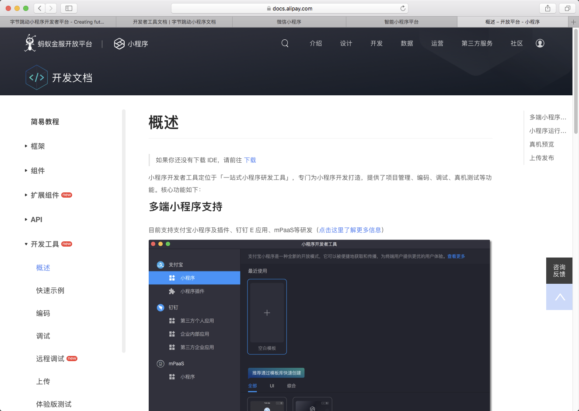Select 概述 in the sidebar

pos(43,268)
